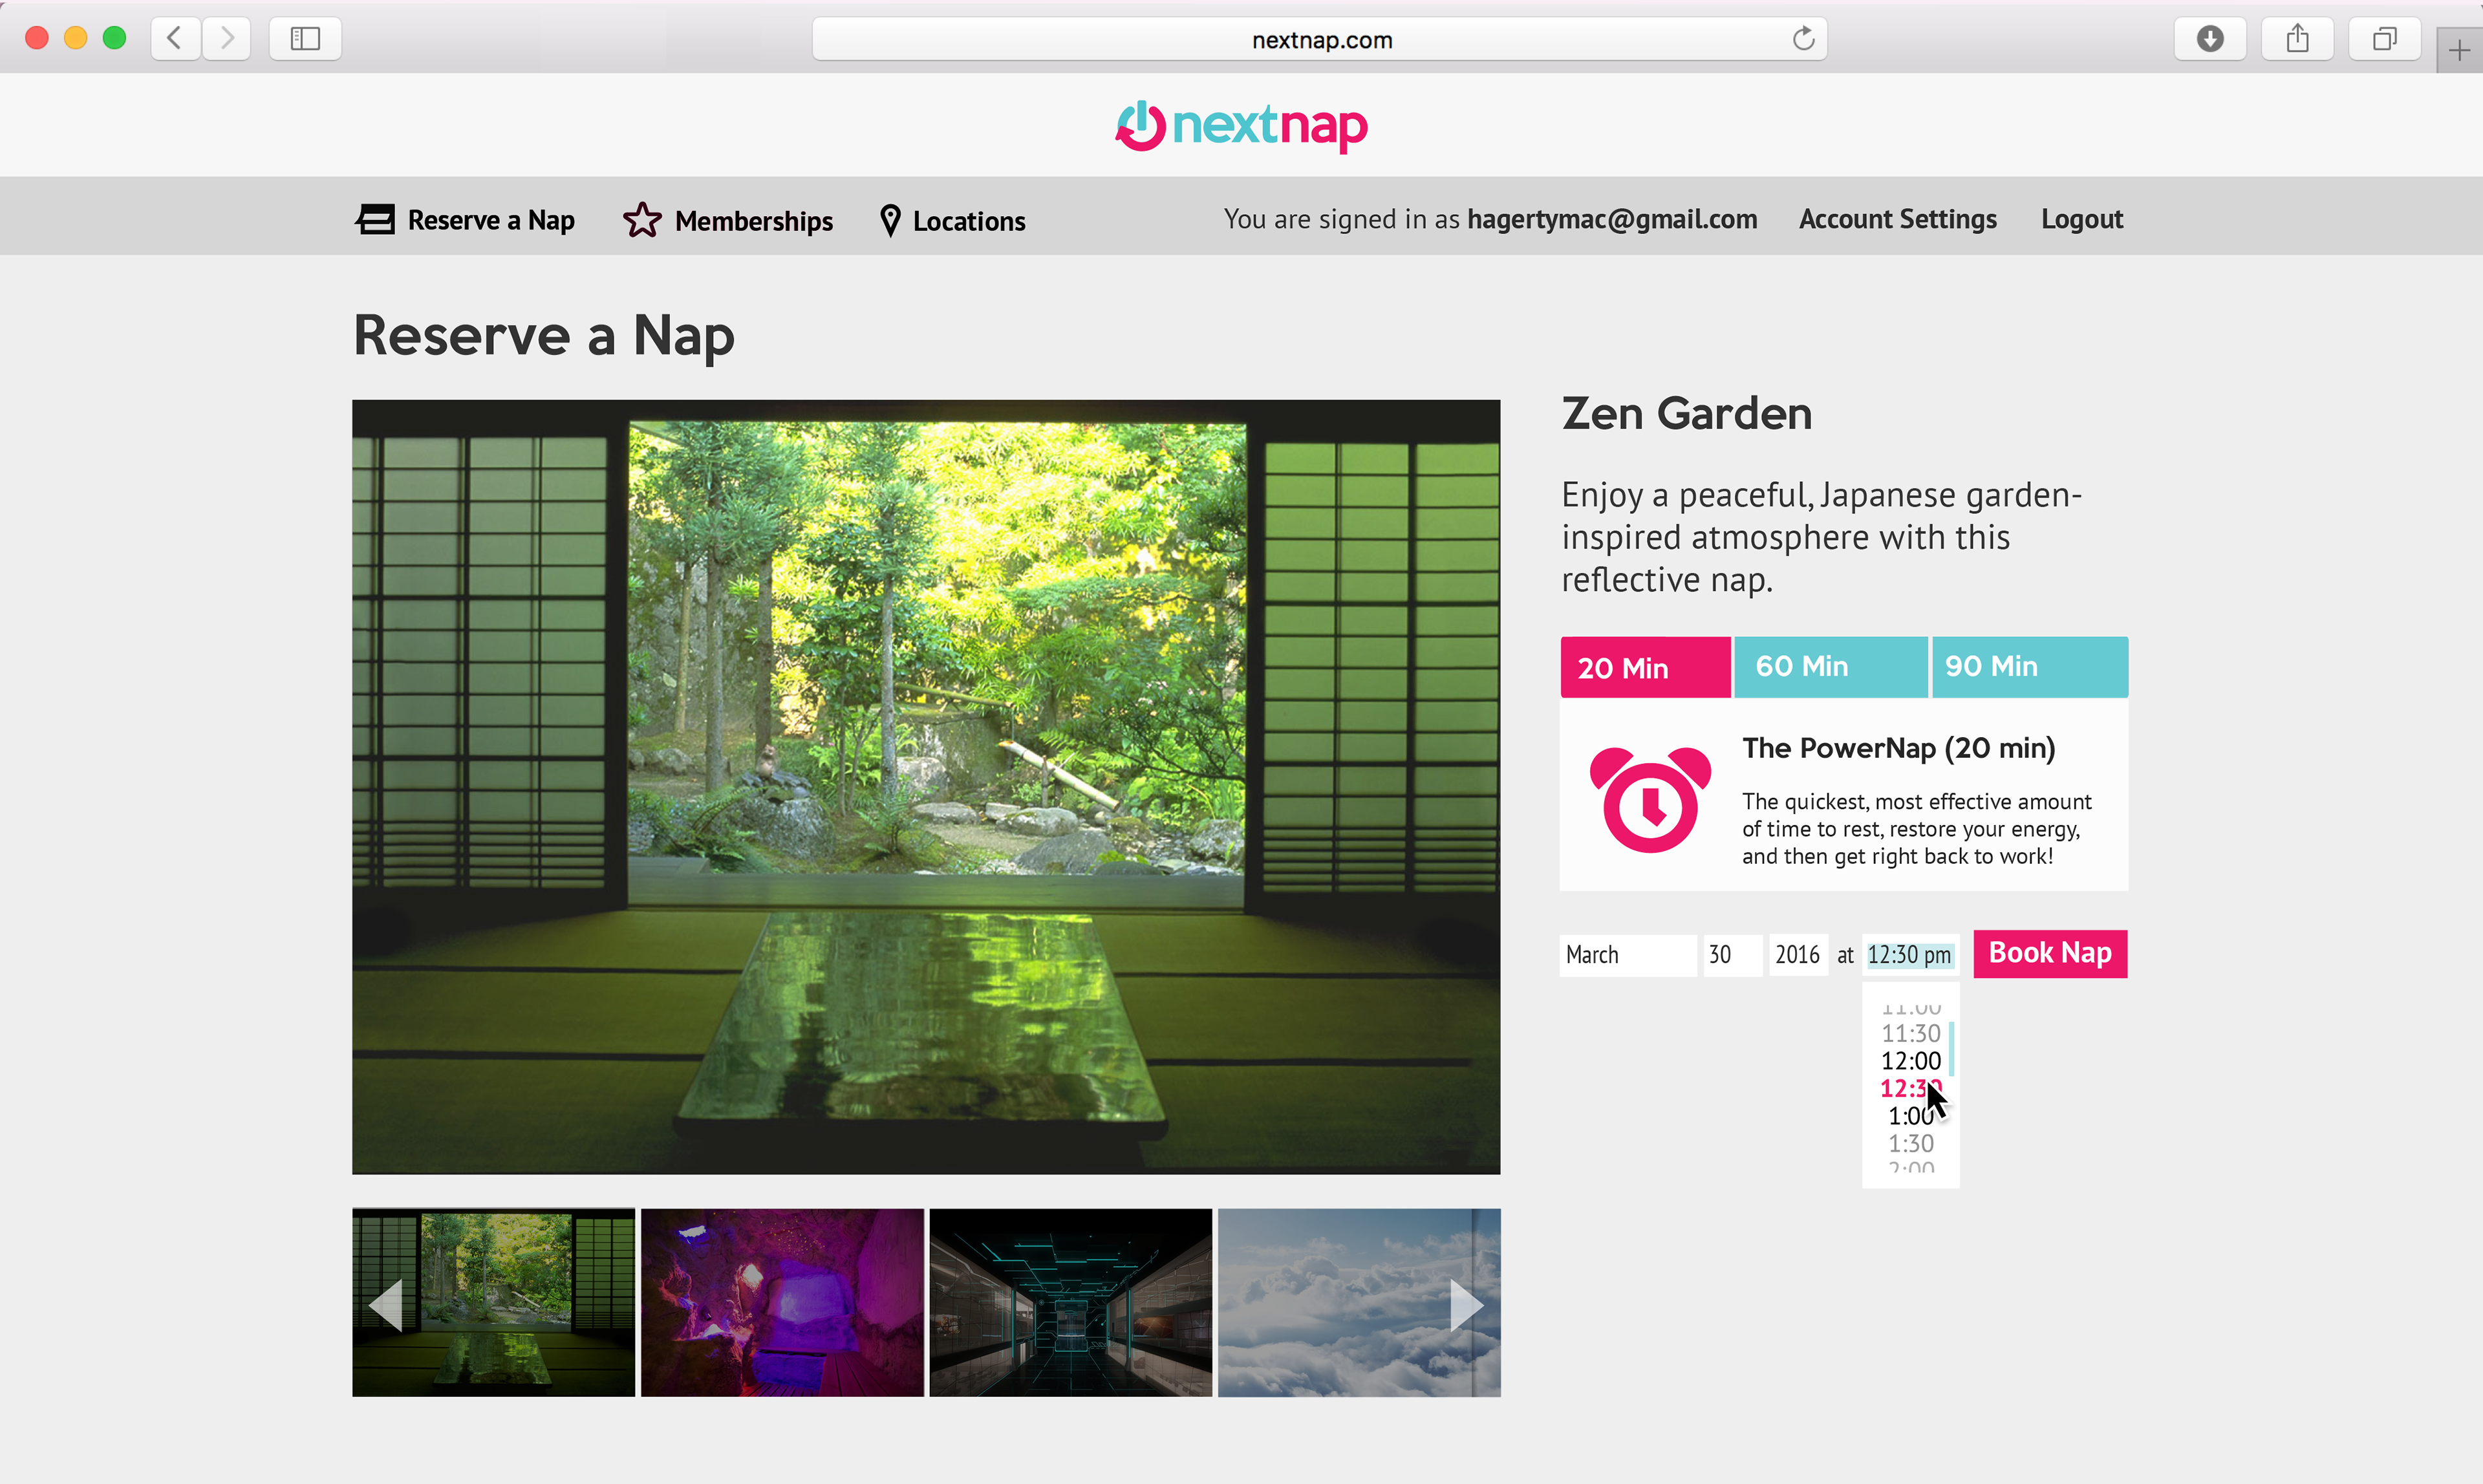Image resolution: width=2483 pixels, height=1484 pixels.
Task: Click the Book Nap button
Action: pyautogui.click(x=2050, y=954)
